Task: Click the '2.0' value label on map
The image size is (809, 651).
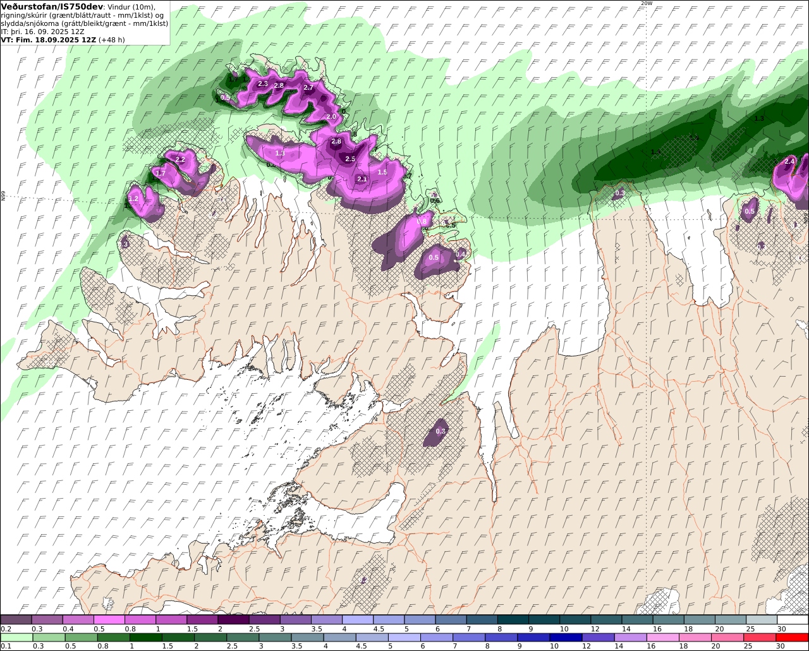Action: click(331, 116)
